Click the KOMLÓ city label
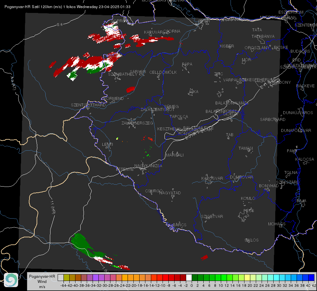The image size is (317, 291). tap(248, 199)
